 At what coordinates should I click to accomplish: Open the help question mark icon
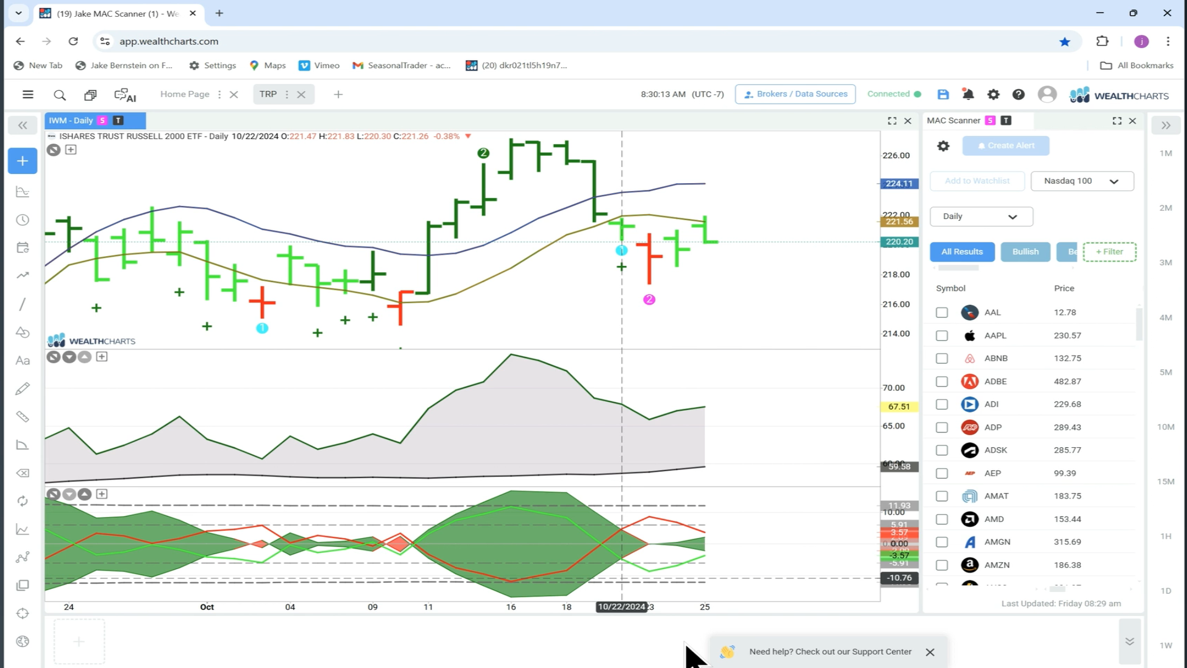[x=1018, y=94]
